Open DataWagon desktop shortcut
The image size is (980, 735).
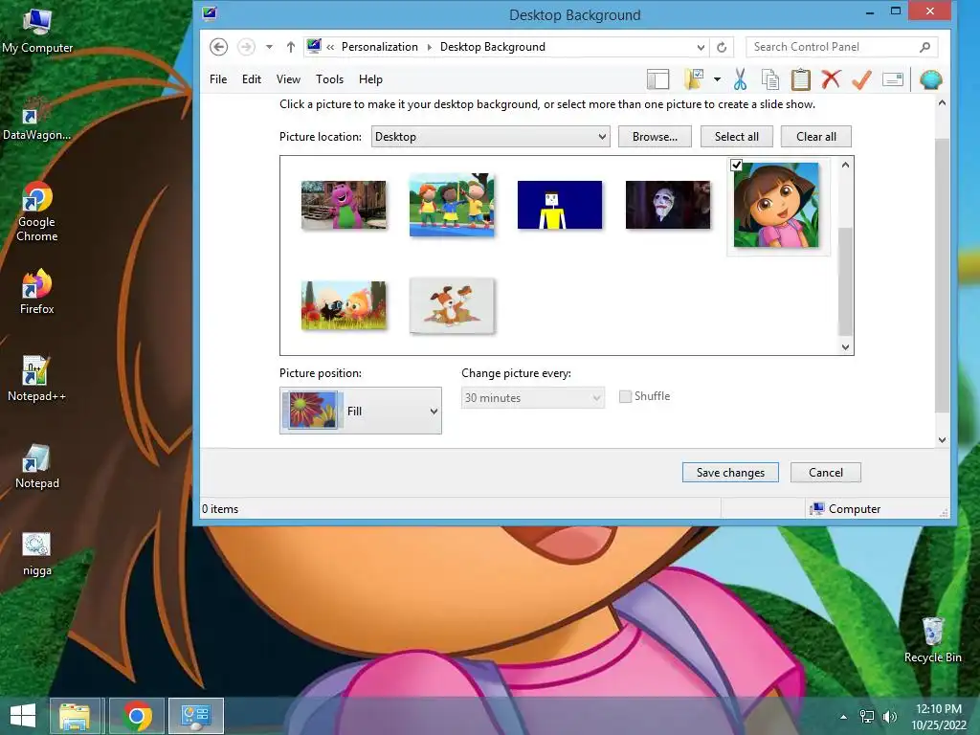[x=37, y=119]
